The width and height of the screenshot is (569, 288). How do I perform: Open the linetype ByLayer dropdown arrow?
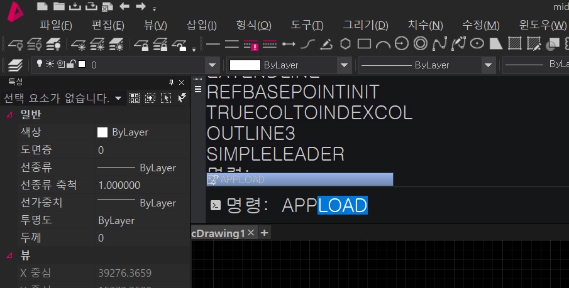click(488, 66)
